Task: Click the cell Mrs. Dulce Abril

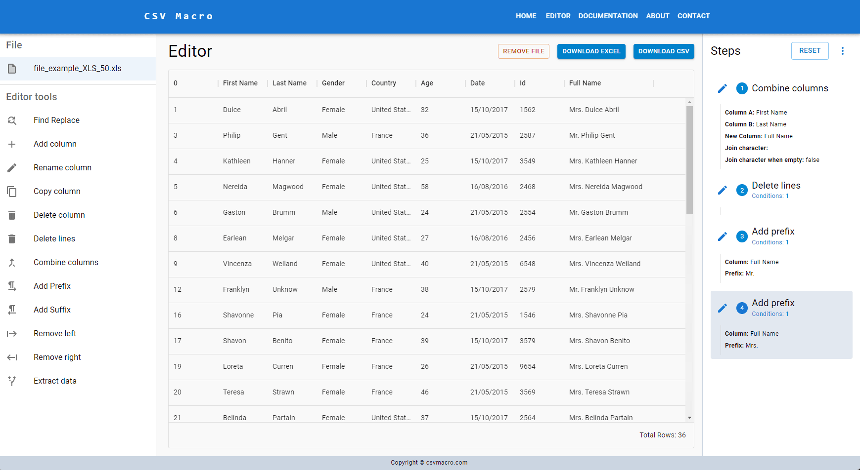Action: [x=594, y=110]
